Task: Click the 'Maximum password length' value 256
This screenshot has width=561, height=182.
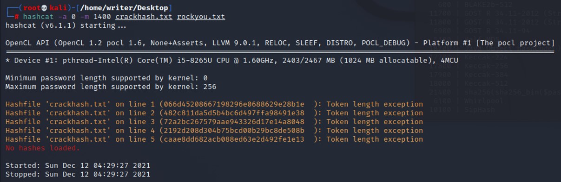Action: click(210, 87)
